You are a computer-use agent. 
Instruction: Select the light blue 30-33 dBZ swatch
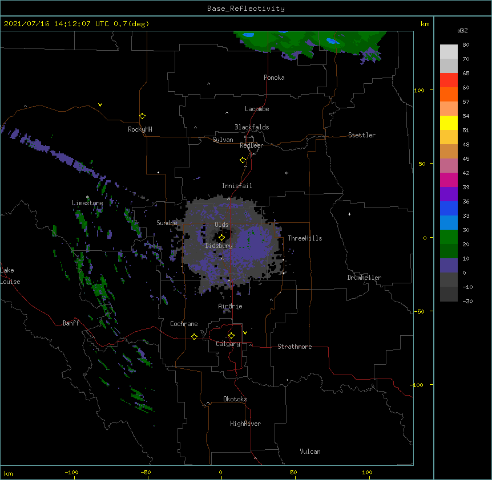[449, 223]
